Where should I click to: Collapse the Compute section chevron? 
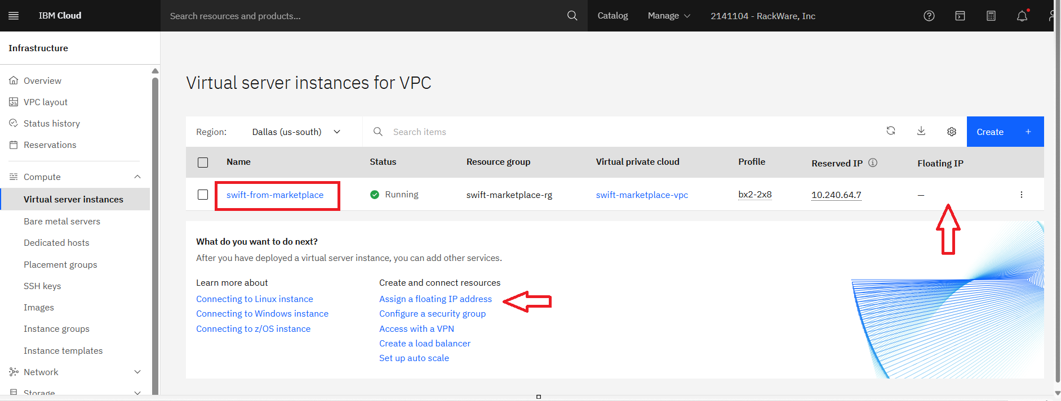click(x=137, y=177)
